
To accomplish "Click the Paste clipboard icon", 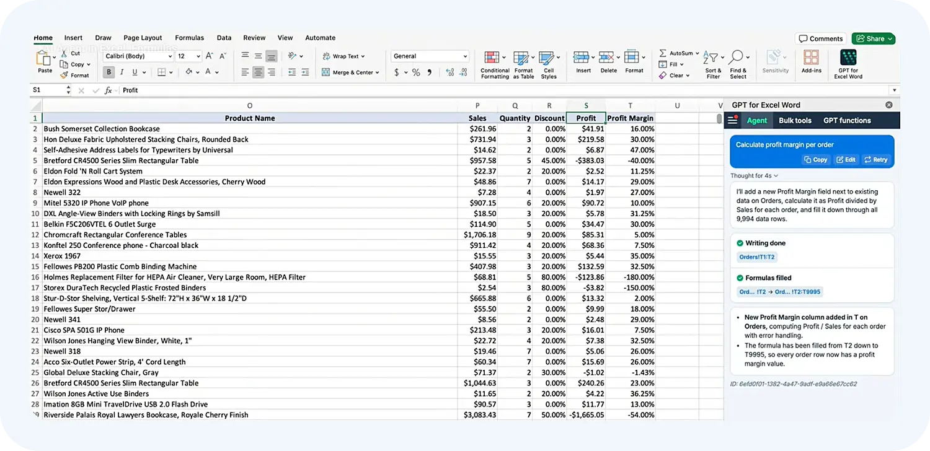I will click(44, 59).
